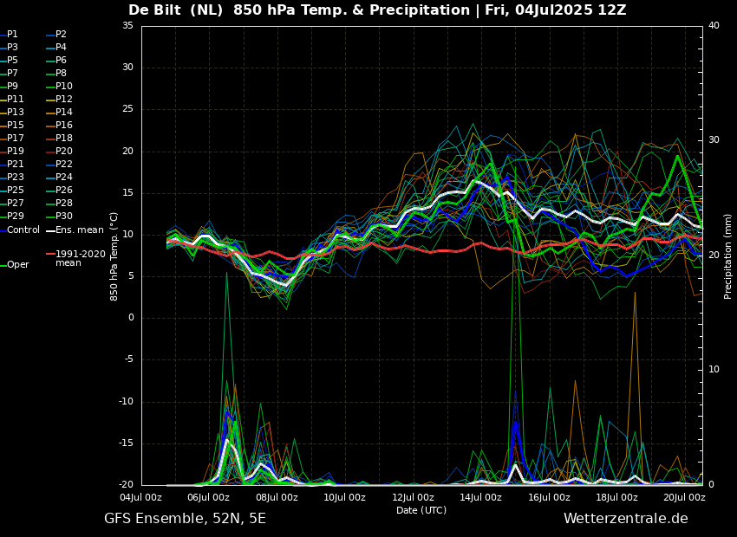The image size is (737, 537).
Task: Select the P24 legend label
Action: point(60,177)
